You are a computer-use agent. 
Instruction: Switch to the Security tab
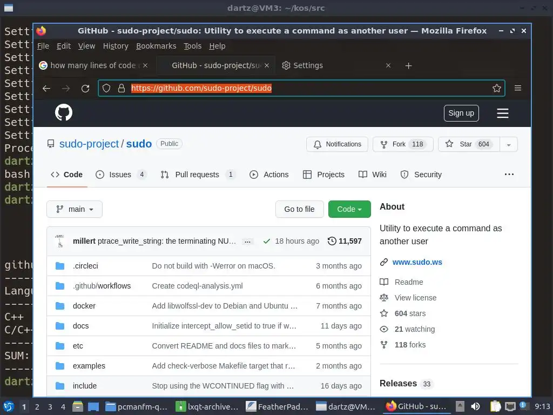pos(421,175)
